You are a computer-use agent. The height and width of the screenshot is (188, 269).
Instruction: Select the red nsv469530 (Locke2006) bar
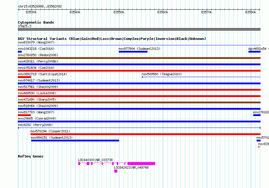point(139,96)
